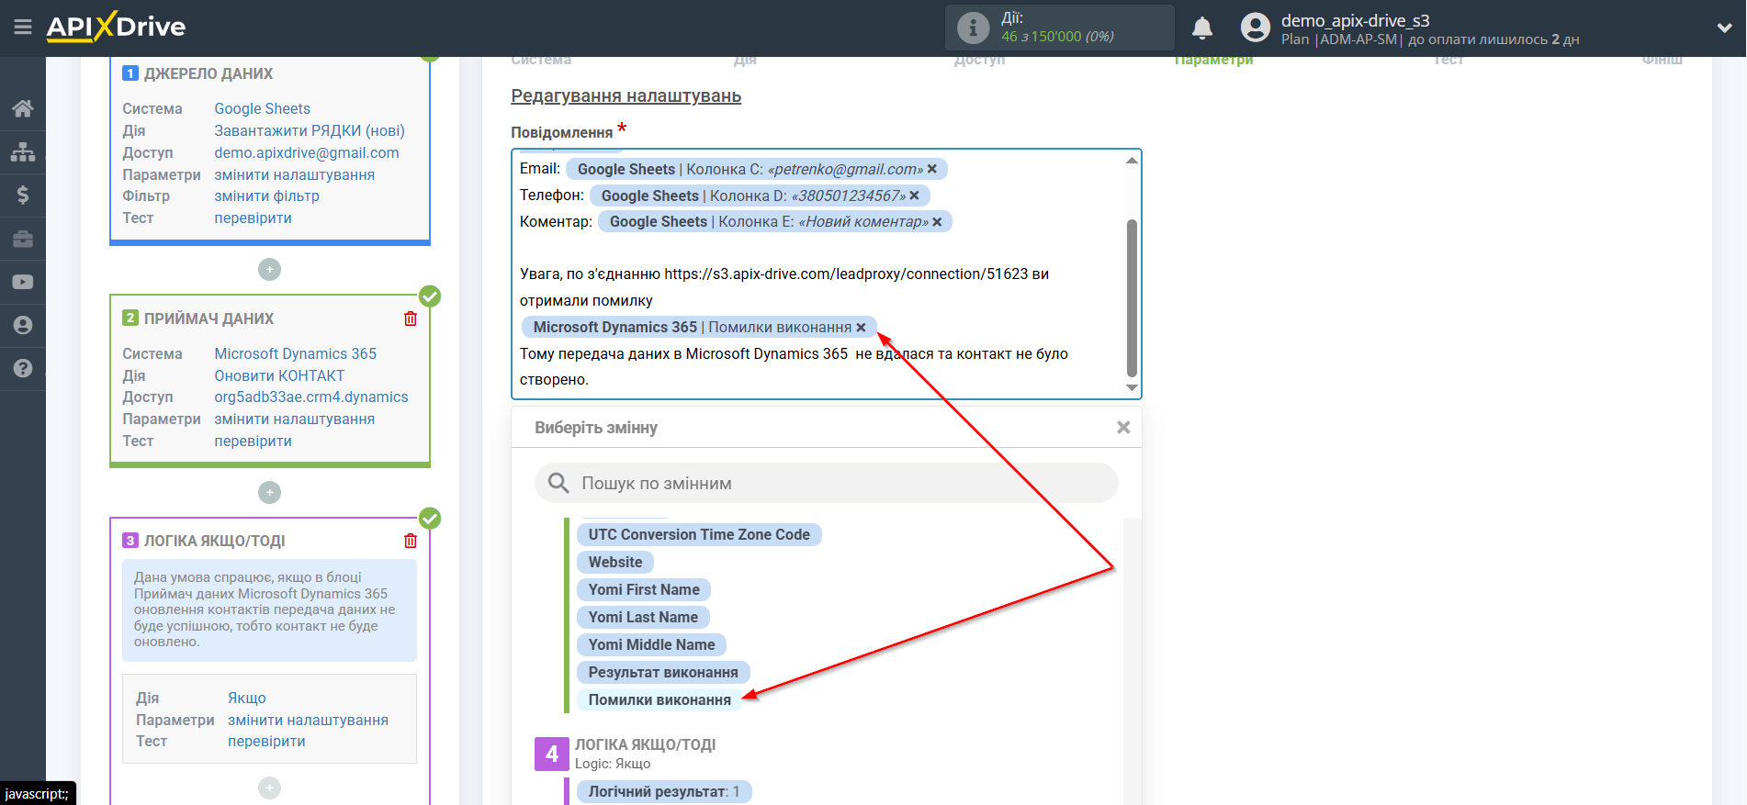1747x805 pixels.
Task: Go to Home in sidebar
Action: (23, 108)
